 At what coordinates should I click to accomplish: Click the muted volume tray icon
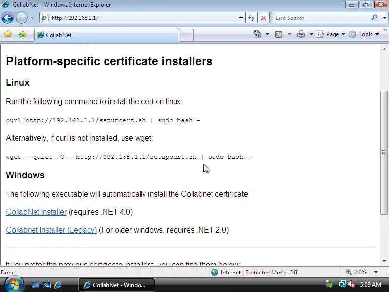point(352,284)
